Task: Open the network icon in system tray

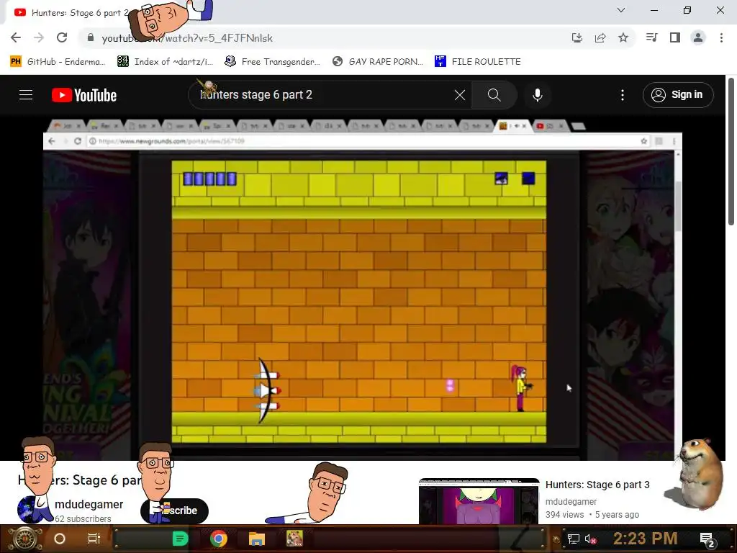Action: (574, 539)
